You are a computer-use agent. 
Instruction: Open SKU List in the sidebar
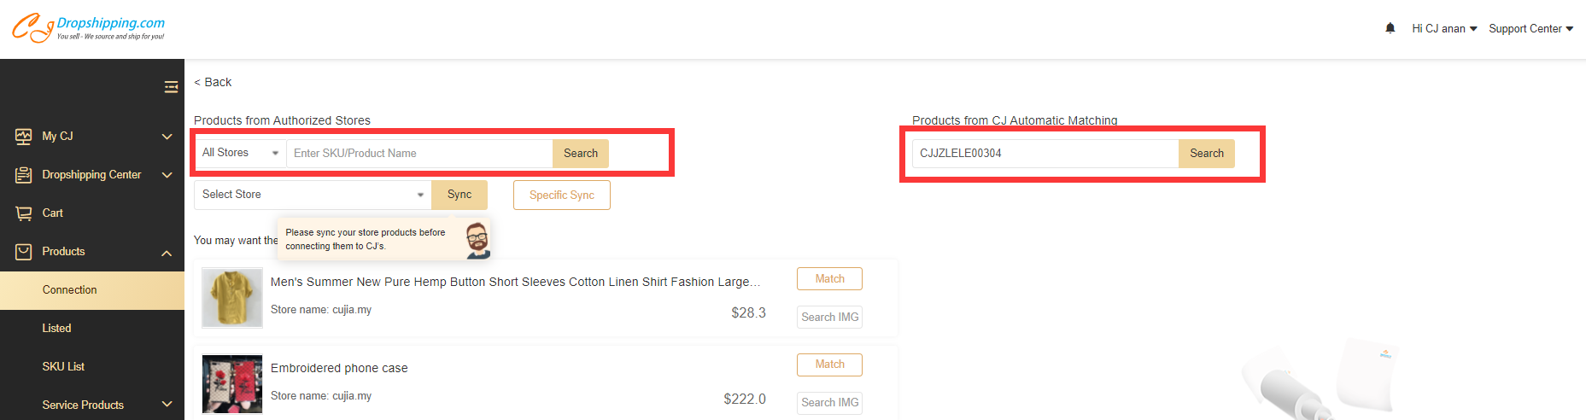coord(63,366)
